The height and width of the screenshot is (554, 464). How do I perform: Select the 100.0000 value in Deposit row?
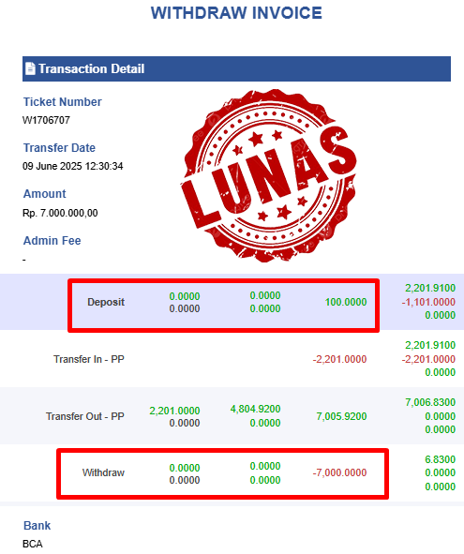(x=346, y=302)
